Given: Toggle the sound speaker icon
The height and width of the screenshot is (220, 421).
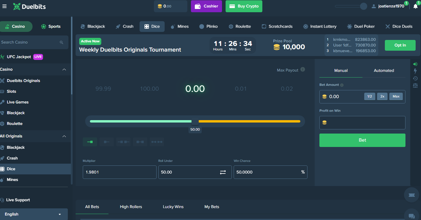Looking at the screenshot, I should point(415,64).
